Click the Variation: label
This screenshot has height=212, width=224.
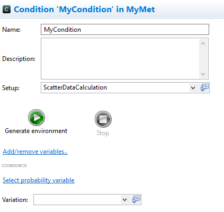coord(15,200)
